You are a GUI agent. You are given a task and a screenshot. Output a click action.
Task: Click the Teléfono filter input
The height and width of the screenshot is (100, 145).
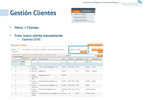point(71,62)
